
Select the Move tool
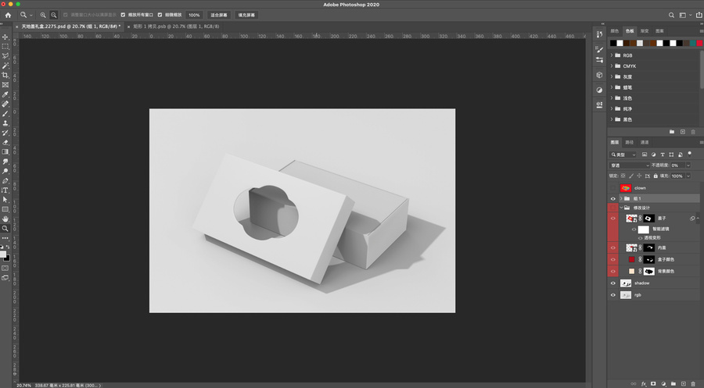pos(5,37)
